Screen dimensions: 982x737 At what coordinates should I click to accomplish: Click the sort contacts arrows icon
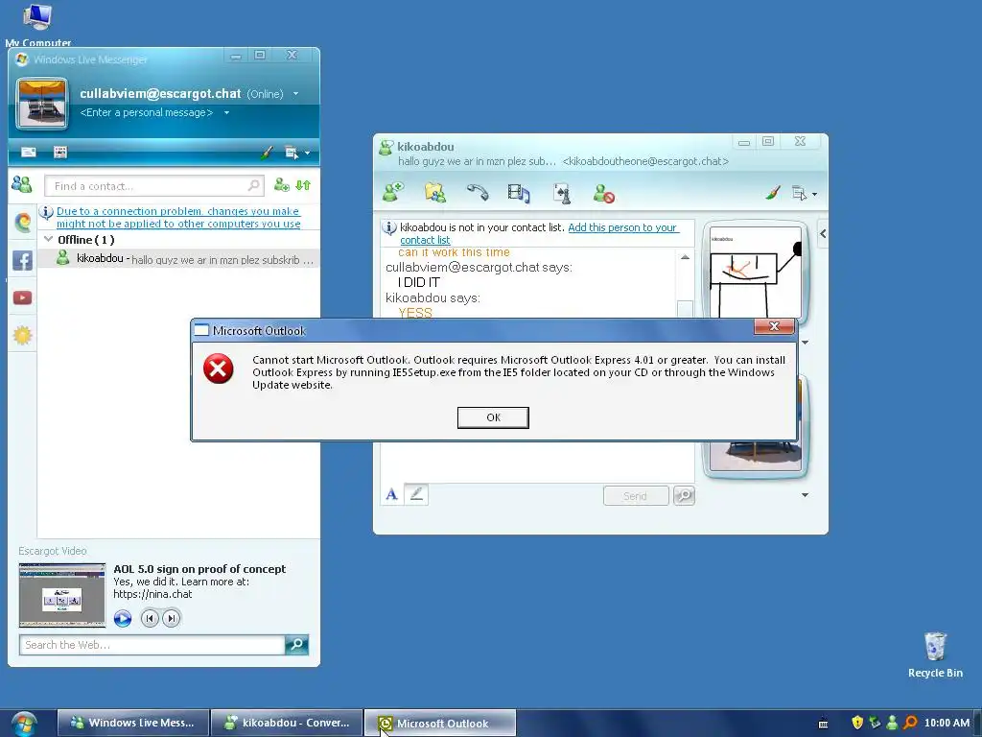[x=303, y=185]
